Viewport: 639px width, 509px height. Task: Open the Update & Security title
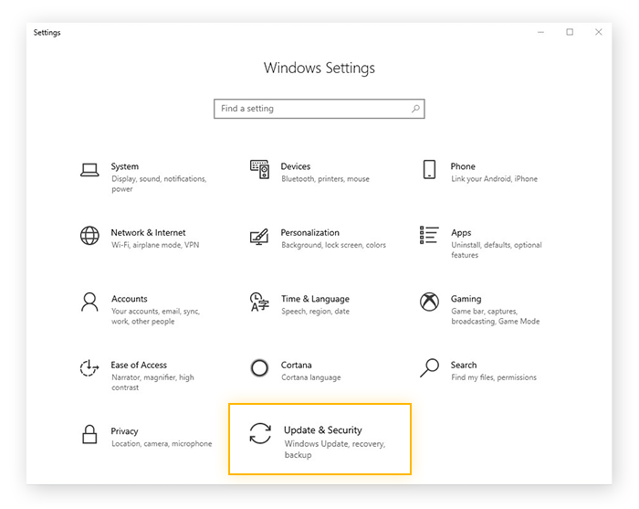(x=323, y=430)
